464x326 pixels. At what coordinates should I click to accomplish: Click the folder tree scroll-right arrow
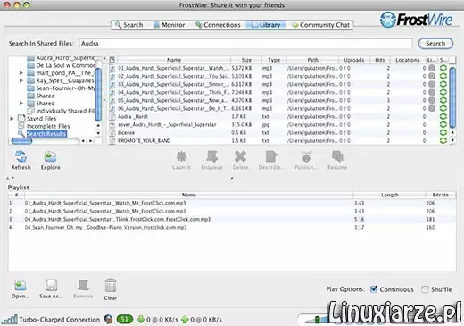(x=91, y=141)
